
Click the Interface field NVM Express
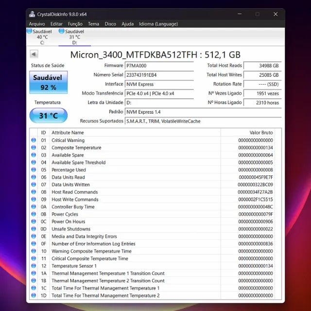159,84
